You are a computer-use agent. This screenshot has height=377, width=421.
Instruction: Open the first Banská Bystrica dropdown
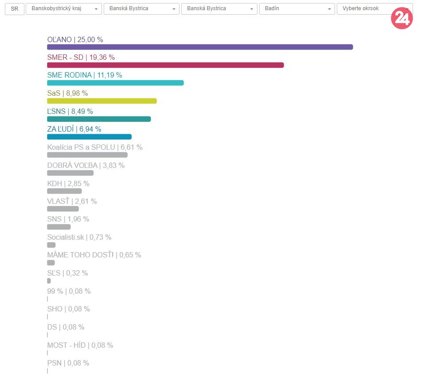[141, 9]
